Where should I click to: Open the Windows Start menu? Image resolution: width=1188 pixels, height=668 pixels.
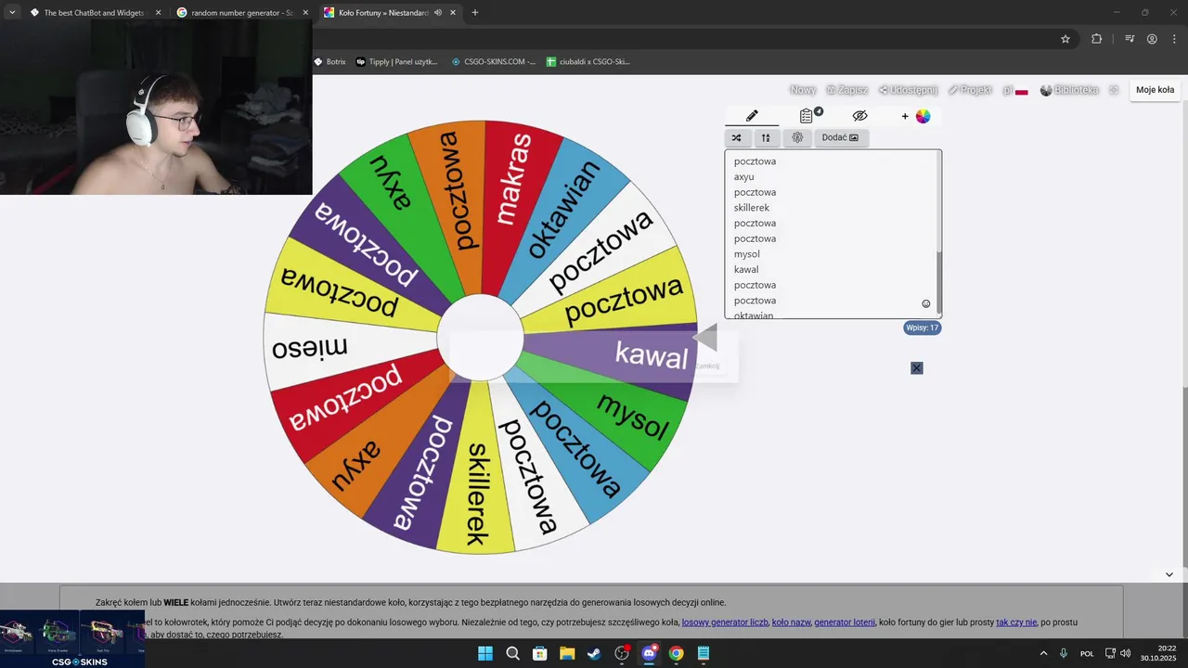(x=485, y=653)
